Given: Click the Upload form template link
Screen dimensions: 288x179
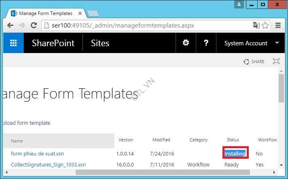Looking at the screenshot, I should pos(26,123).
